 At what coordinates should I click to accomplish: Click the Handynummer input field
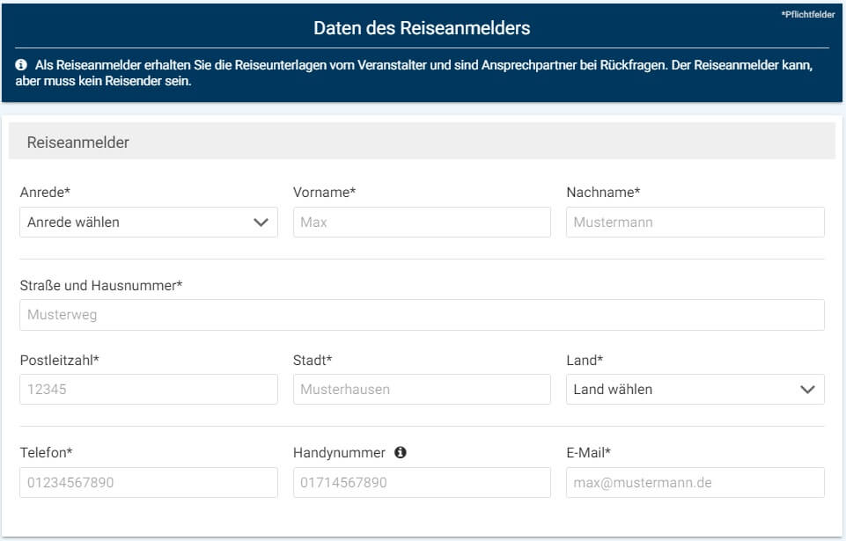click(x=422, y=483)
